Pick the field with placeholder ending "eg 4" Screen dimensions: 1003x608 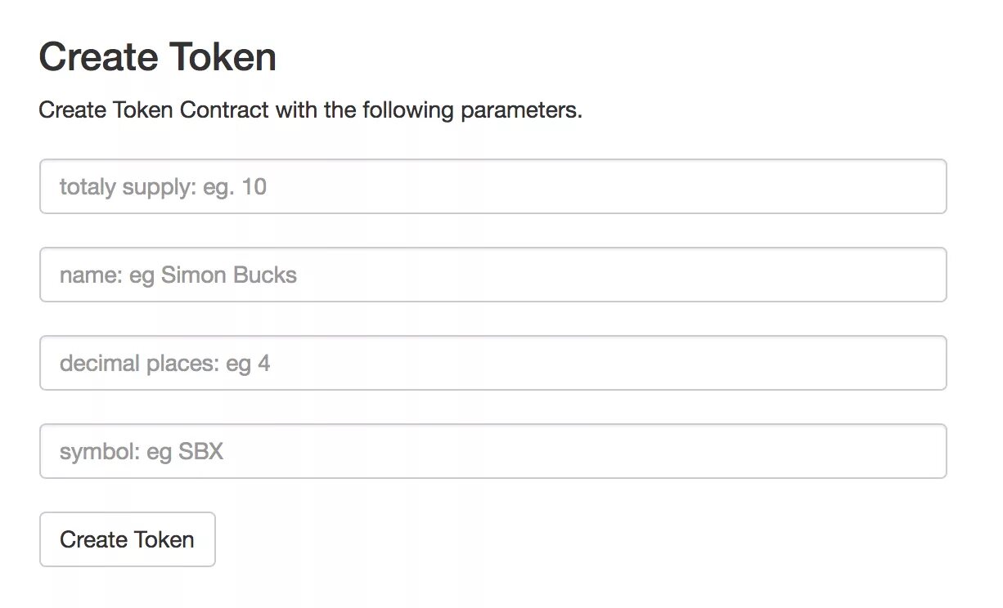pyautogui.click(x=493, y=364)
